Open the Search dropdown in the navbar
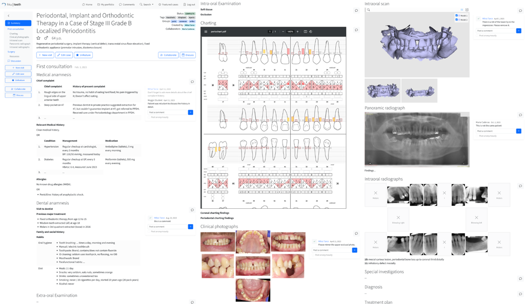525x304 pixels. 147,5
